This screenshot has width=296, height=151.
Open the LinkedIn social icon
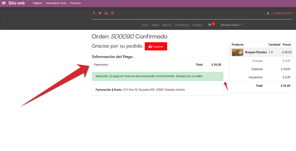point(106,13)
